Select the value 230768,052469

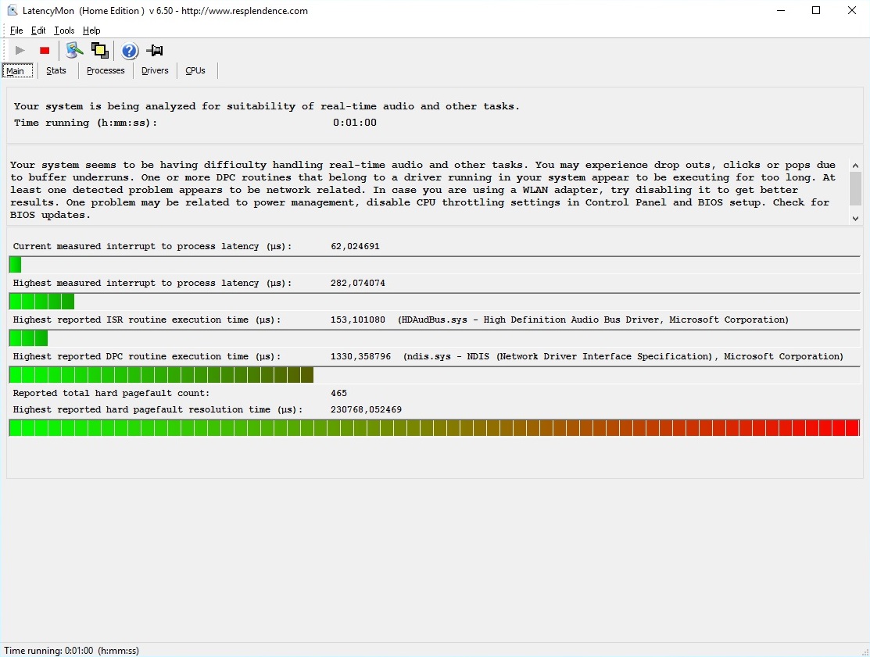coord(366,409)
